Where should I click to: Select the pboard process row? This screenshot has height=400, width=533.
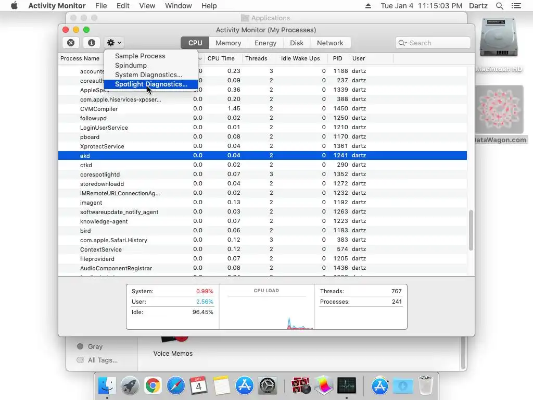[262, 137]
